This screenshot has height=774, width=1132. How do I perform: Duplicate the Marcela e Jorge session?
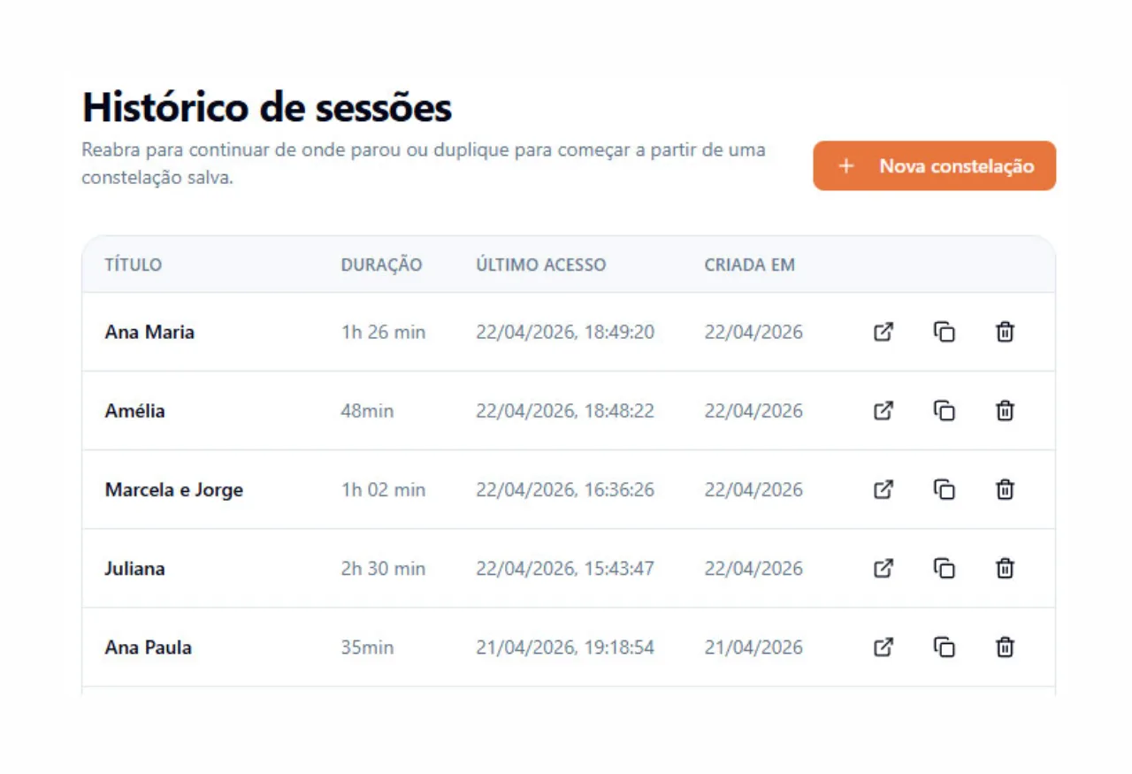point(944,490)
